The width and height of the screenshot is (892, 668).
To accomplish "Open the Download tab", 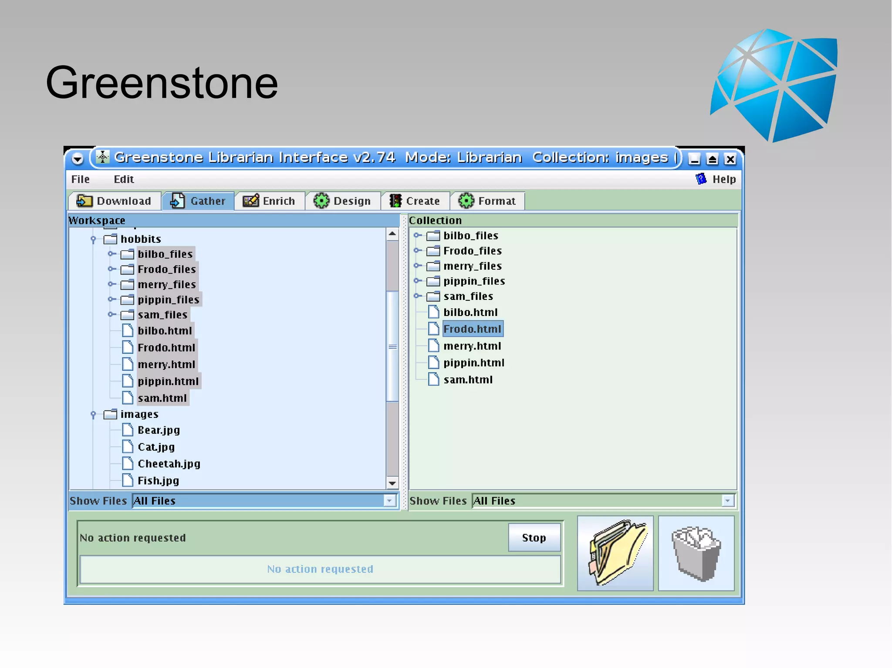I will [114, 201].
